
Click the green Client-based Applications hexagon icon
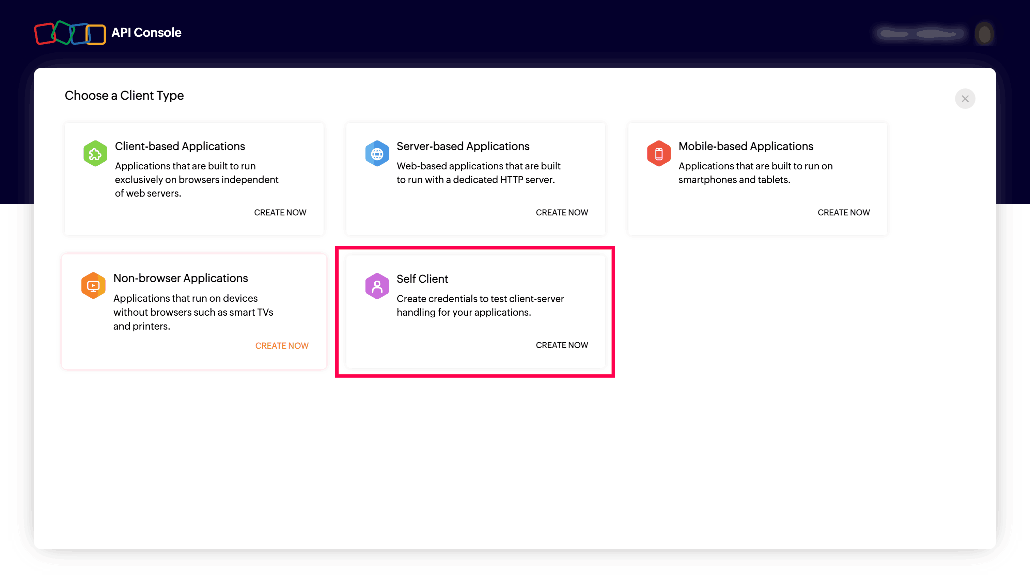click(95, 153)
